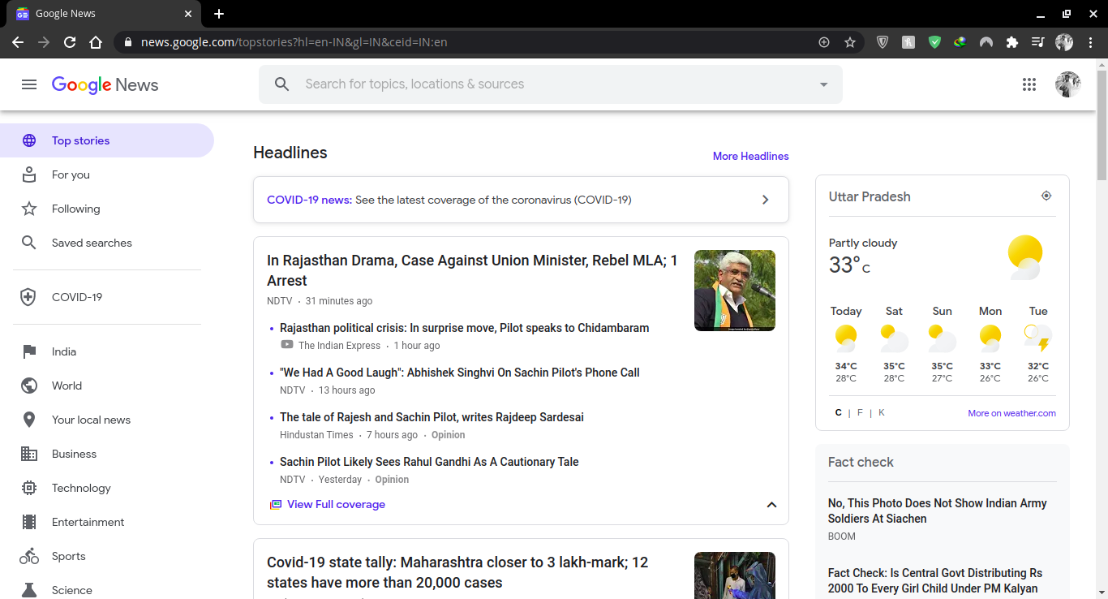This screenshot has height=599, width=1108.
Task: Open Covid-19 state tally headline
Action: tap(457, 572)
